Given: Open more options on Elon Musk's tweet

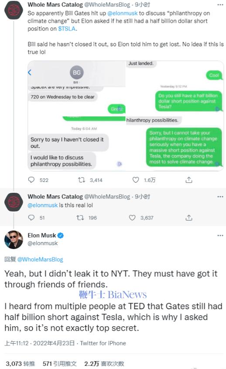Looking at the screenshot, I should click(x=220, y=236).
